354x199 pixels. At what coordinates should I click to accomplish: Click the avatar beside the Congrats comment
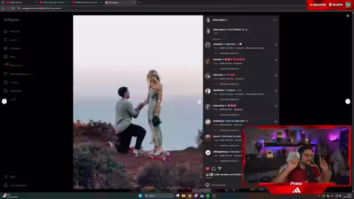(x=208, y=91)
